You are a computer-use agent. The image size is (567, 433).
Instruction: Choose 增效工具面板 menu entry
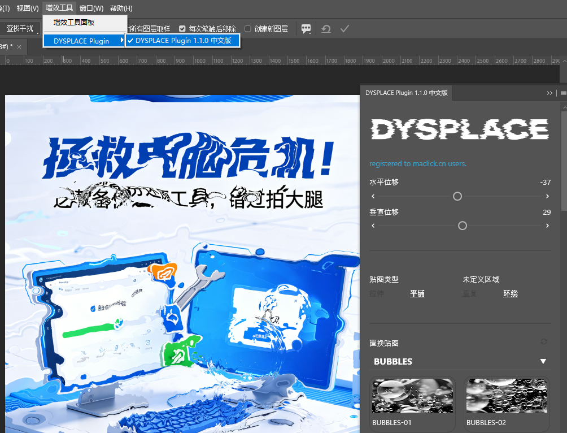tap(85, 23)
